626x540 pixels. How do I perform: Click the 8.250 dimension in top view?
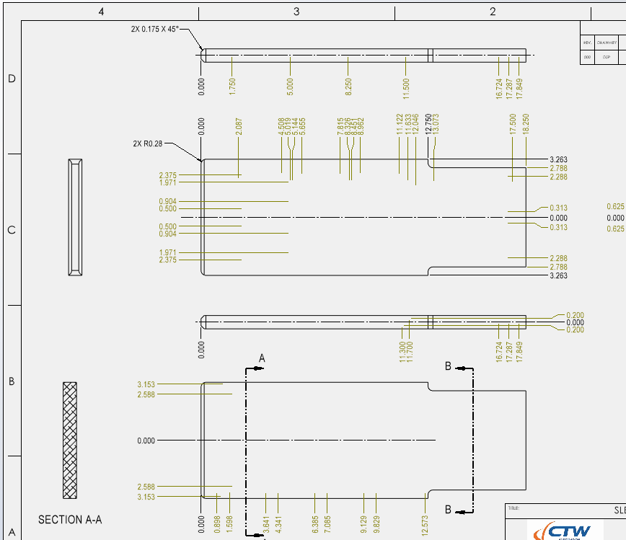(x=348, y=87)
